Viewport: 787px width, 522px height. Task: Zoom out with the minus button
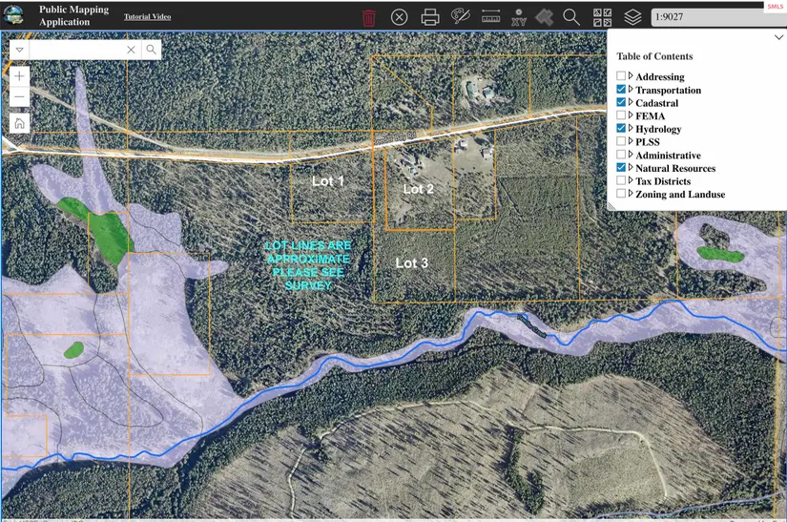pyautogui.click(x=19, y=96)
